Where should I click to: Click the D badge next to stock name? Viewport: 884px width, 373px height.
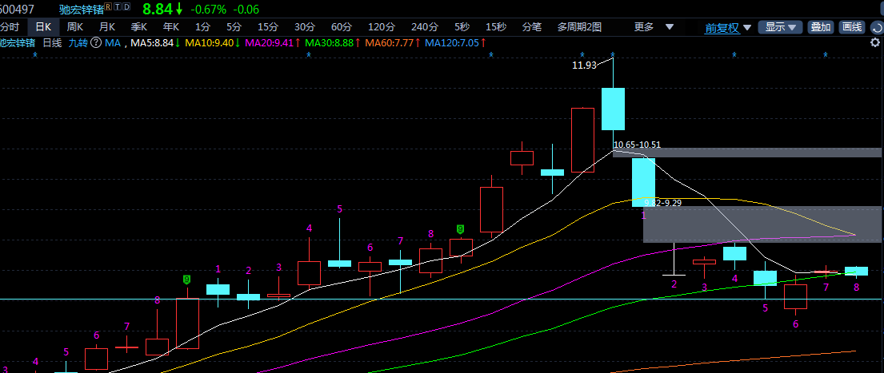(126, 6)
